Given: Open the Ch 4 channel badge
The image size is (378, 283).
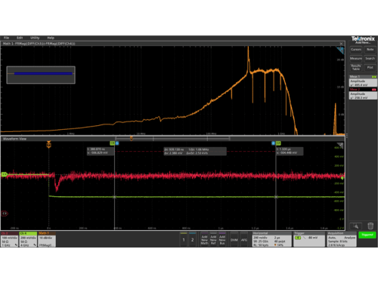Looking at the screenshot, I should click(28, 239).
